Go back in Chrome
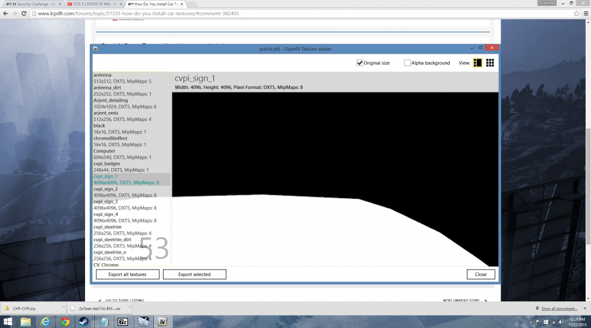591x328 pixels. tap(5, 14)
